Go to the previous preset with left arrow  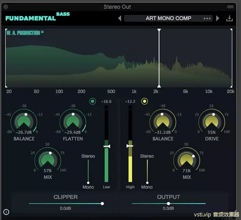pos(120,18)
